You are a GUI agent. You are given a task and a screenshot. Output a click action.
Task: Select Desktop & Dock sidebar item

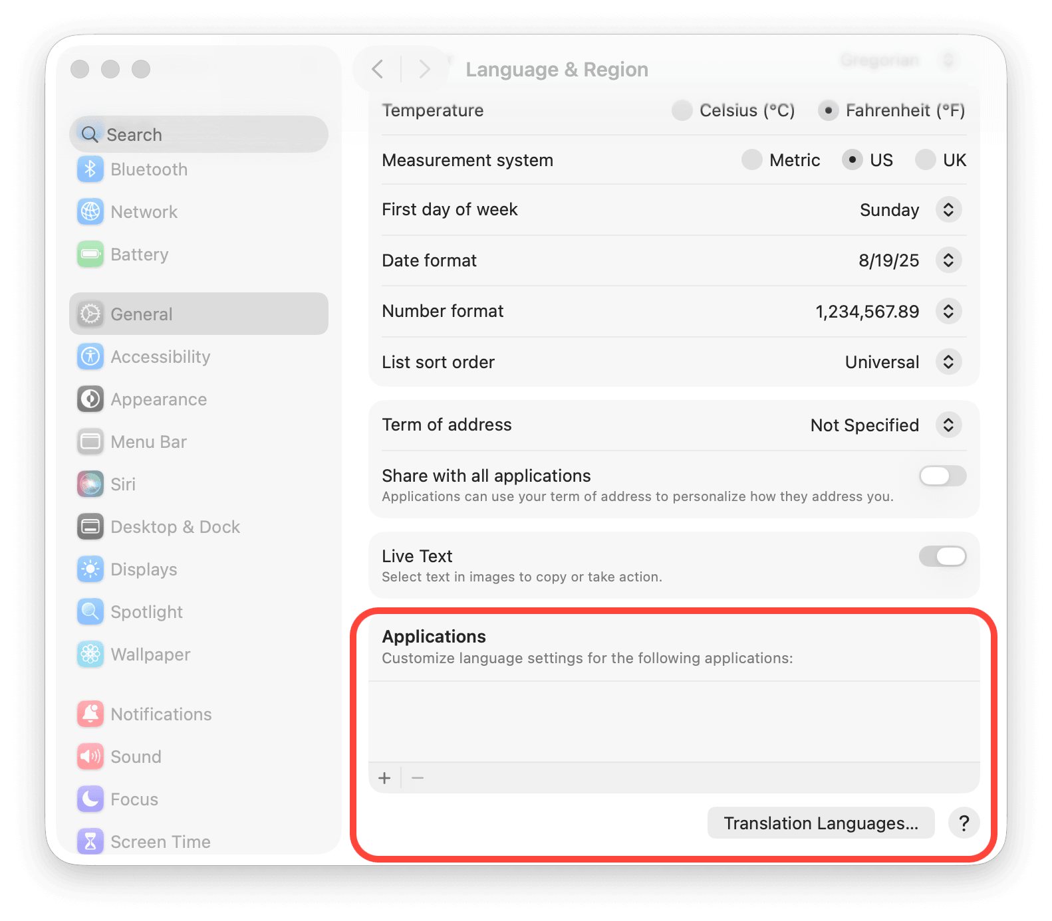[x=175, y=527]
